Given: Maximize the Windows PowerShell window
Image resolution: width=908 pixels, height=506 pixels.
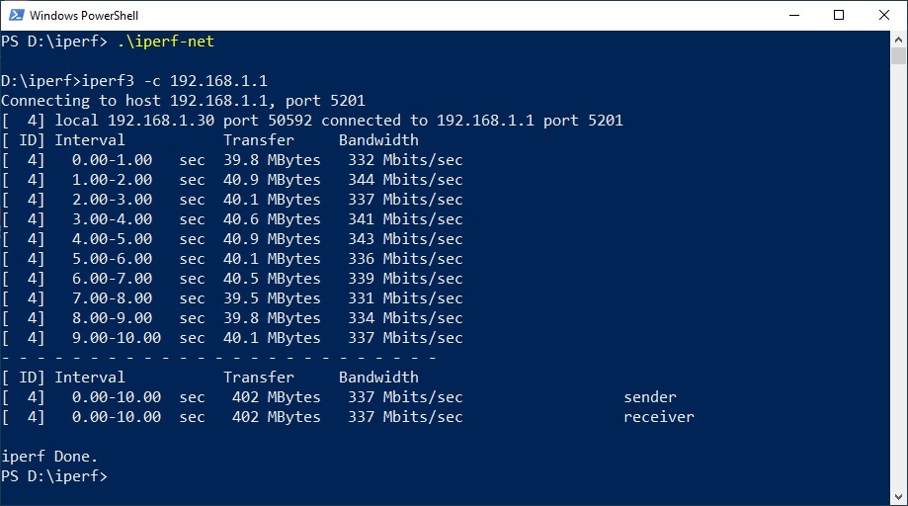Looking at the screenshot, I should 839,15.
